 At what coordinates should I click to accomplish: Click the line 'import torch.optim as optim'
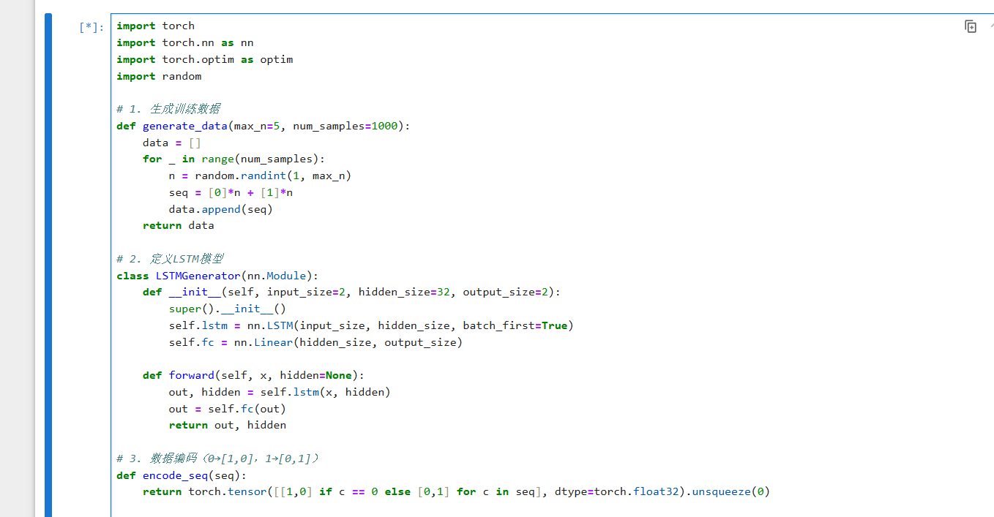[x=204, y=59]
